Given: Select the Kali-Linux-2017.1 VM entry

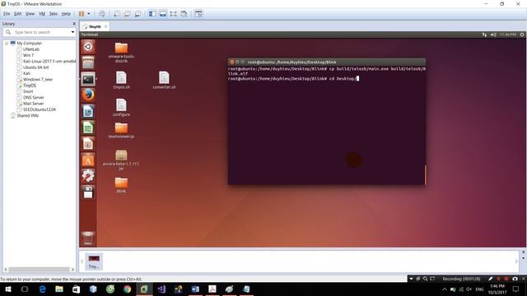Looking at the screenshot, I should click(x=49, y=62).
